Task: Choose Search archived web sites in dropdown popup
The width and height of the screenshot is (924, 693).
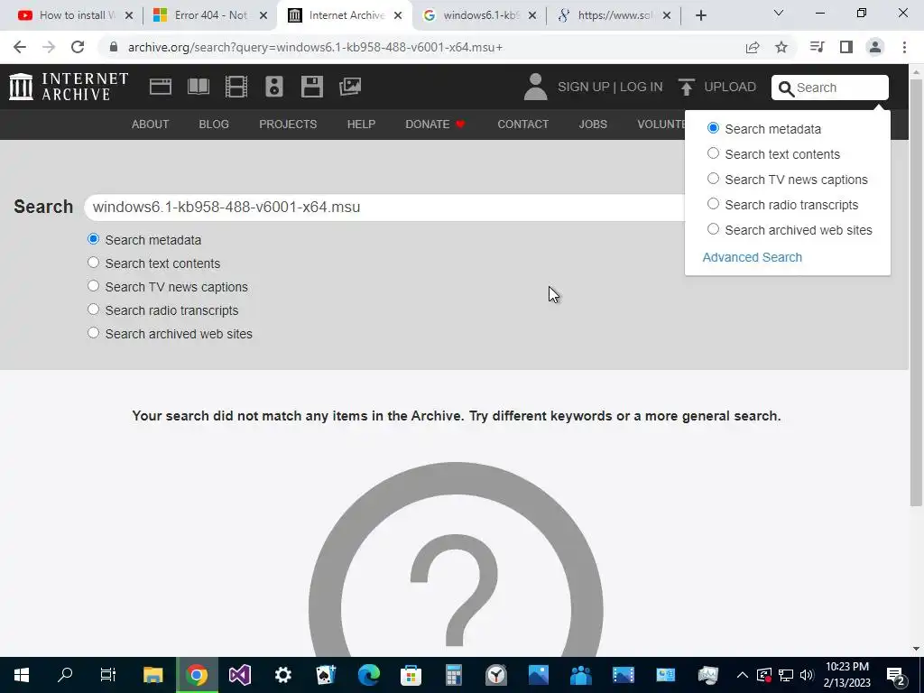Action: point(713,229)
